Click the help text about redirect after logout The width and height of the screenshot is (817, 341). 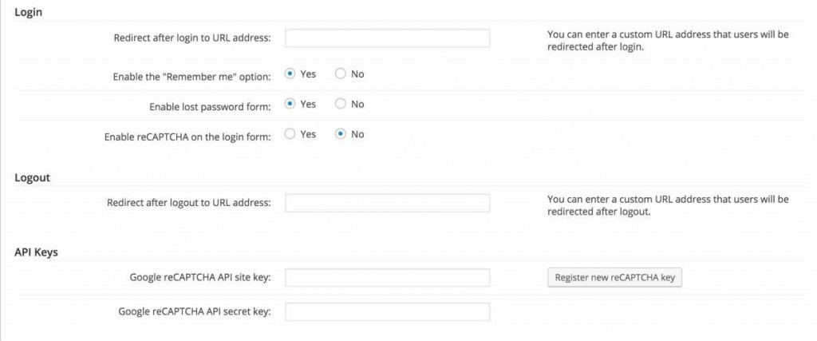tap(667, 205)
